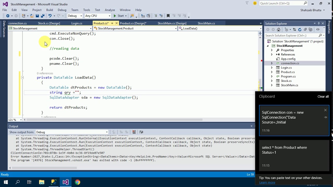This screenshot has height=187, width=333.
Task: Click Solution Explorer Home icon
Action: click(279, 30)
